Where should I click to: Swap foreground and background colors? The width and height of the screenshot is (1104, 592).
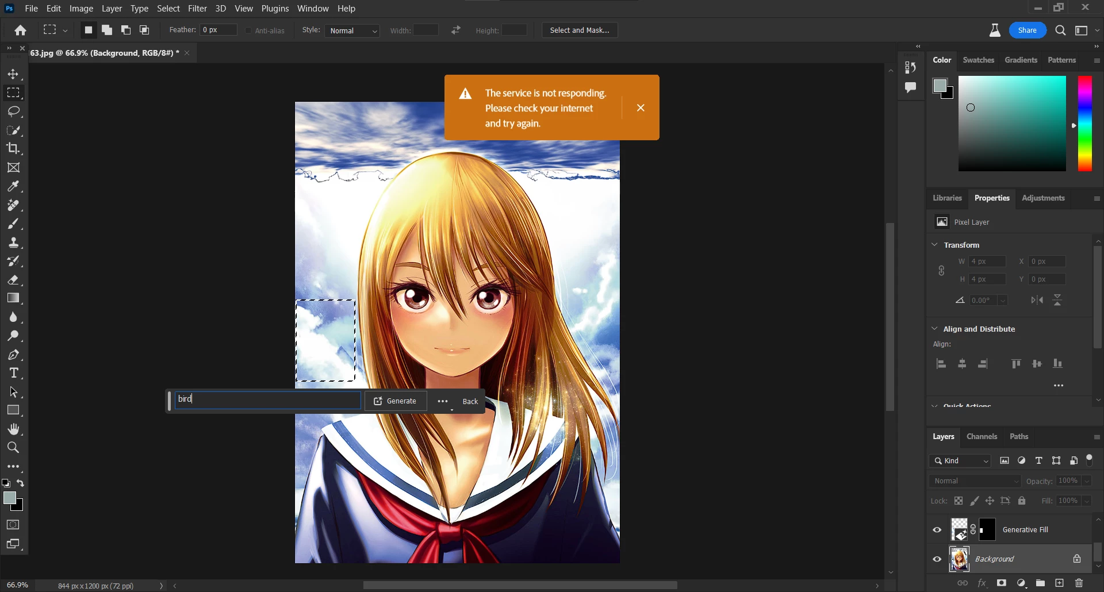pos(21,483)
